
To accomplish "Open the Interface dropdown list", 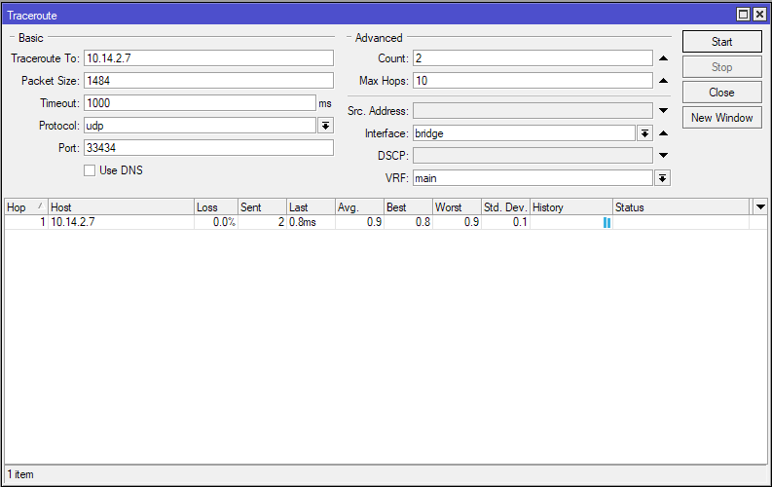I will [644, 133].
